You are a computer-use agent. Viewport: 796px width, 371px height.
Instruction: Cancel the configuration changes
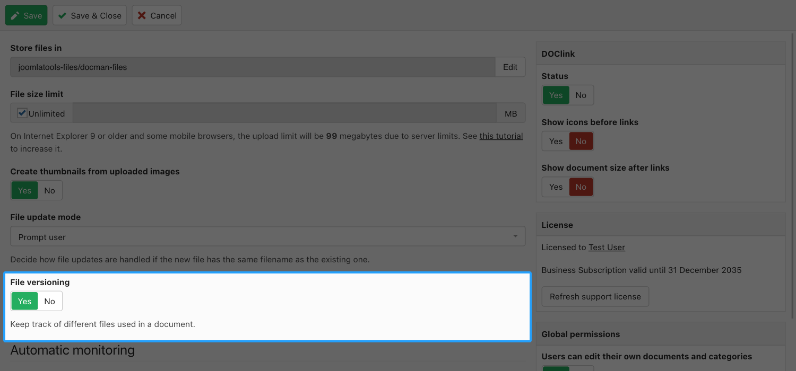pyautogui.click(x=157, y=15)
